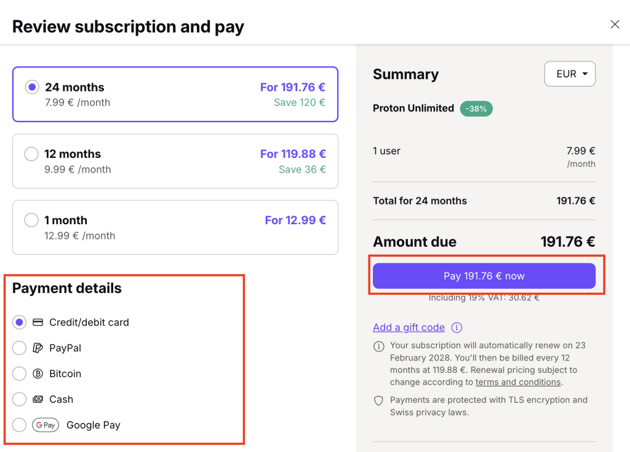630x452 pixels.
Task: Select the 12 months plan radio button
Action: coord(31,154)
